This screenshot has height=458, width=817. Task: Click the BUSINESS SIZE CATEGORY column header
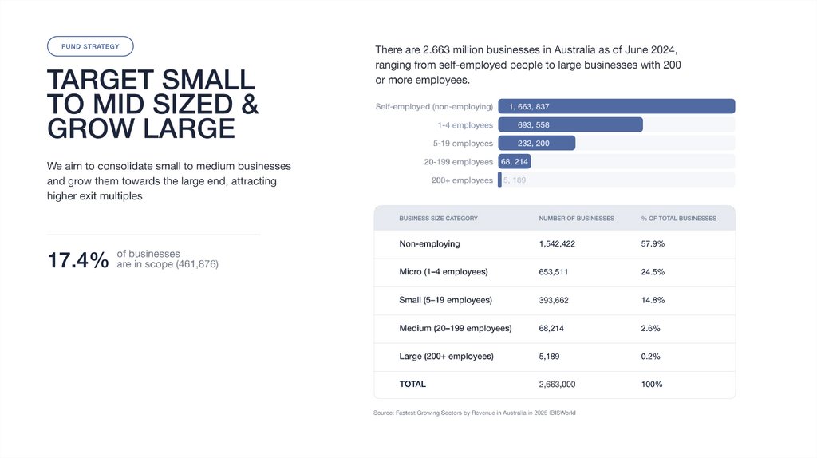[438, 218]
